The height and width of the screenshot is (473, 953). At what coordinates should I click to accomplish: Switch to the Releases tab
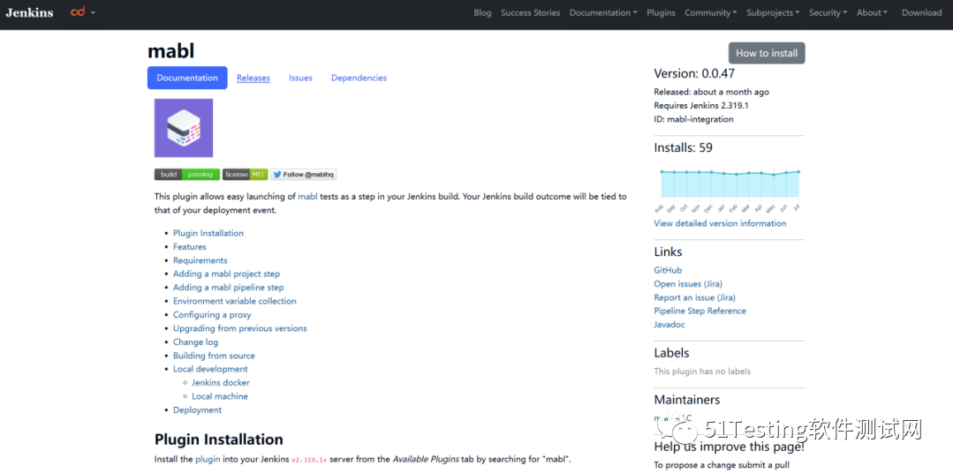(253, 78)
